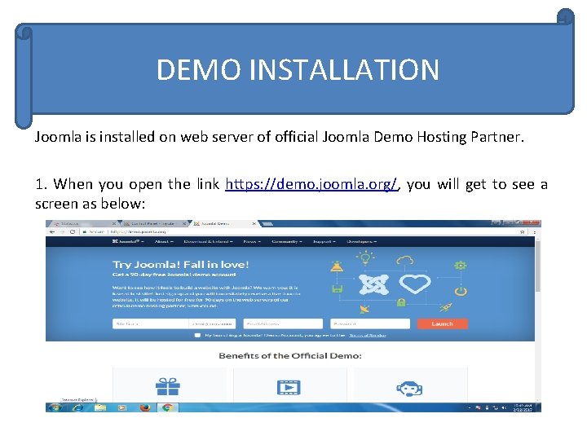The width and height of the screenshot is (587, 440).
Task: Launch Internet Explorer from the taskbar
Action: click(78, 407)
